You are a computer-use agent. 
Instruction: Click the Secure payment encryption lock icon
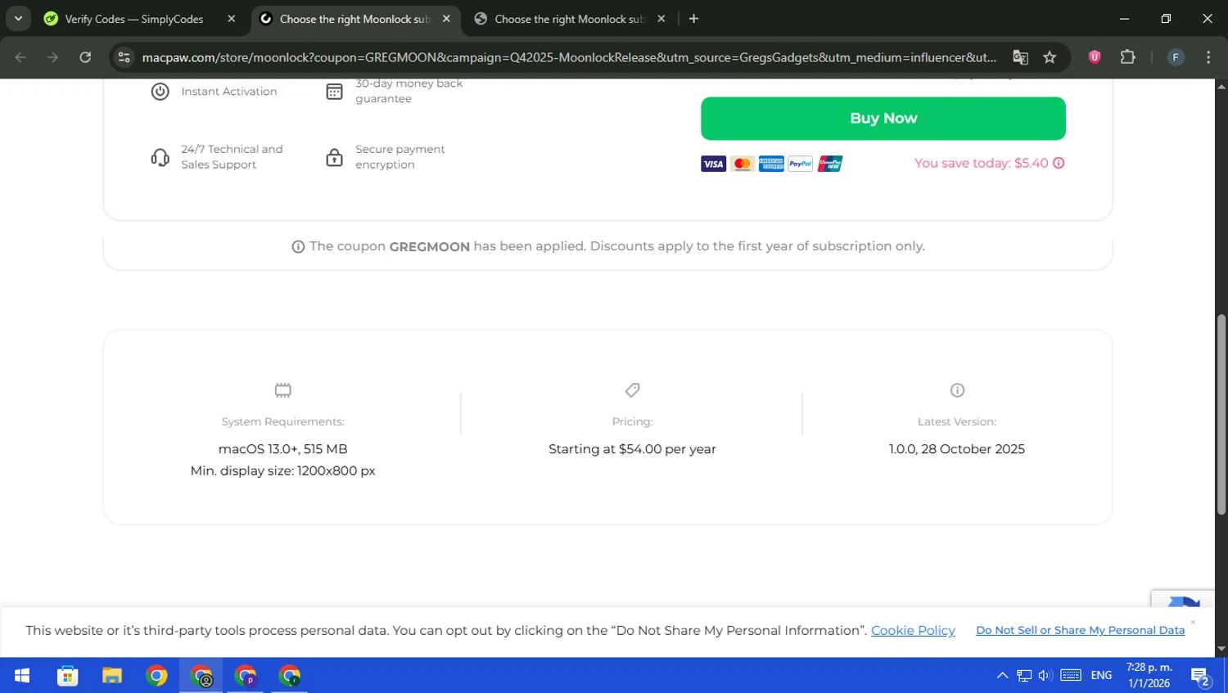(334, 157)
